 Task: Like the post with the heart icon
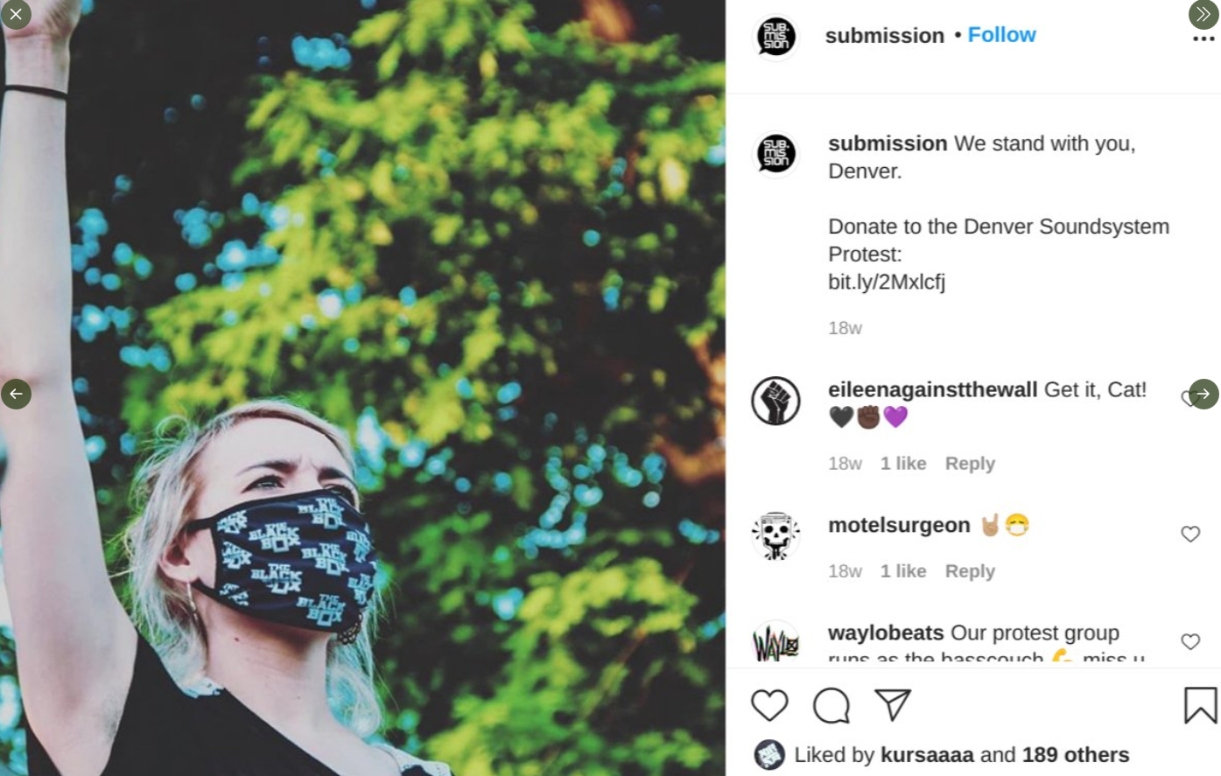click(x=769, y=705)
